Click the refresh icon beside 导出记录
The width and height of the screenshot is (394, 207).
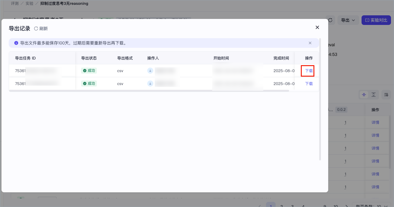36,29
